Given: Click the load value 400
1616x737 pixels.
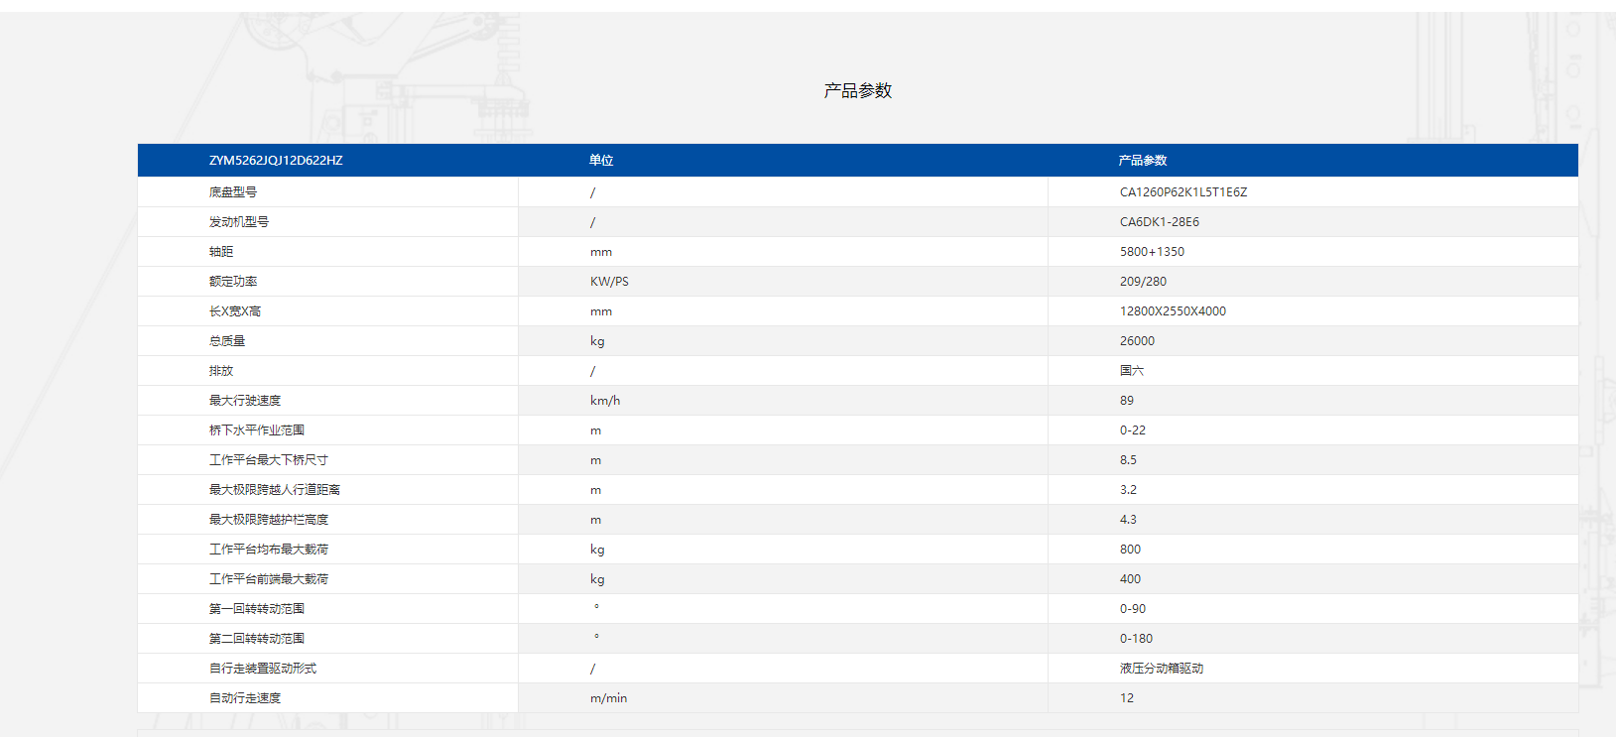Looking at the screenshot, I should [1131, 579].
